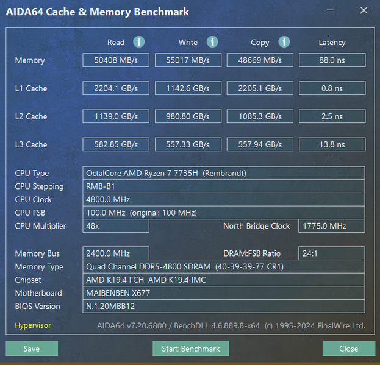Click the BIOS Version value N.1.20MBB12

click(x=224, y=306)
